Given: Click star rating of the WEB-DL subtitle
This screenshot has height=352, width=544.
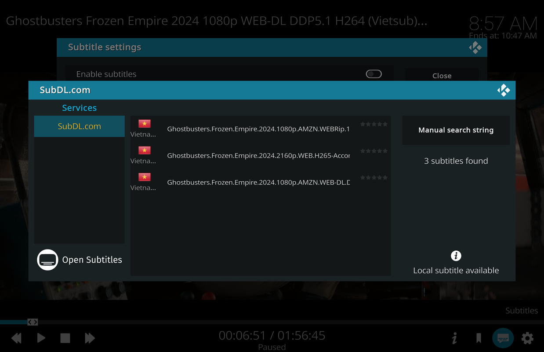Looking at the screenshot, I should [374, 177].
